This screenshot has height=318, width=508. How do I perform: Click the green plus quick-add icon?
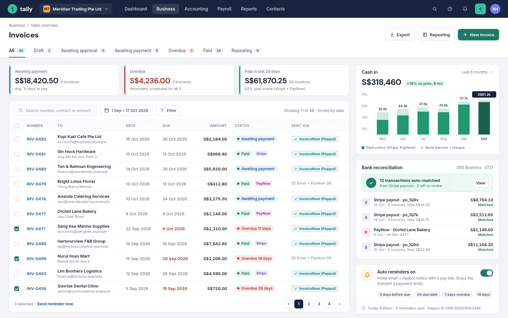point(480,9)
